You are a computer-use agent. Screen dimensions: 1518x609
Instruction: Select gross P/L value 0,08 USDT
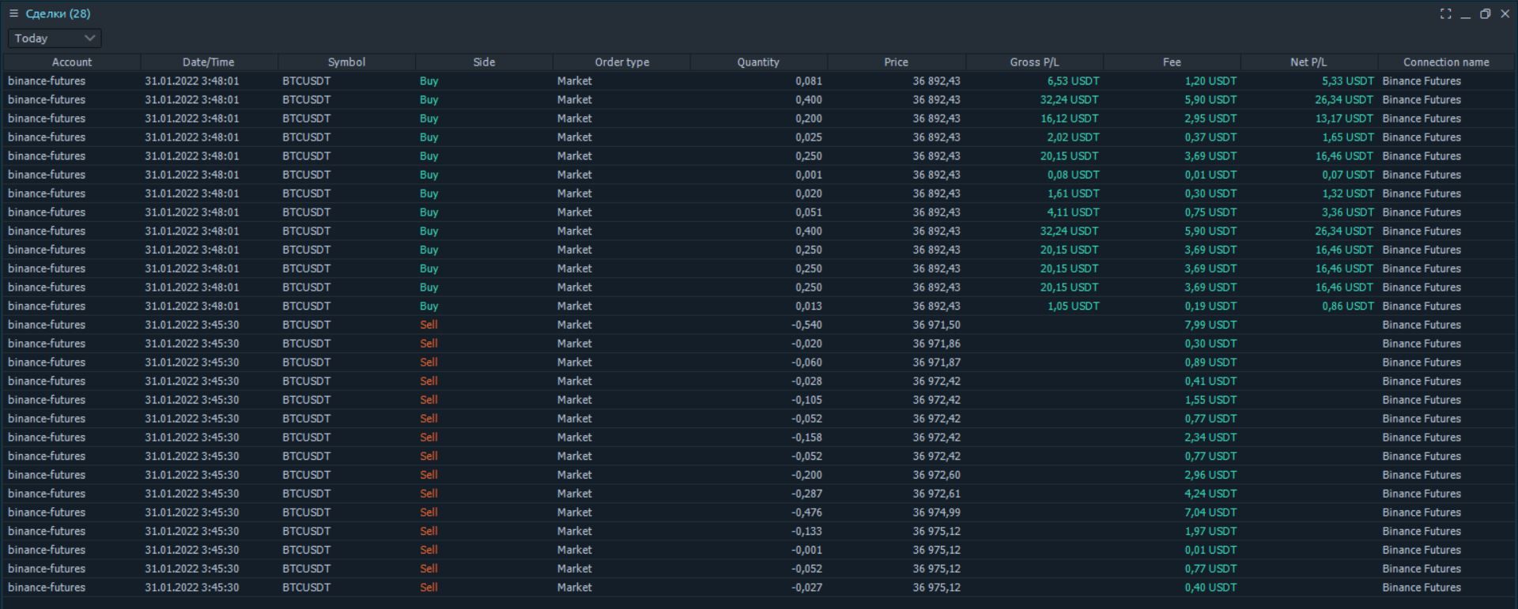pos(1073,175)
